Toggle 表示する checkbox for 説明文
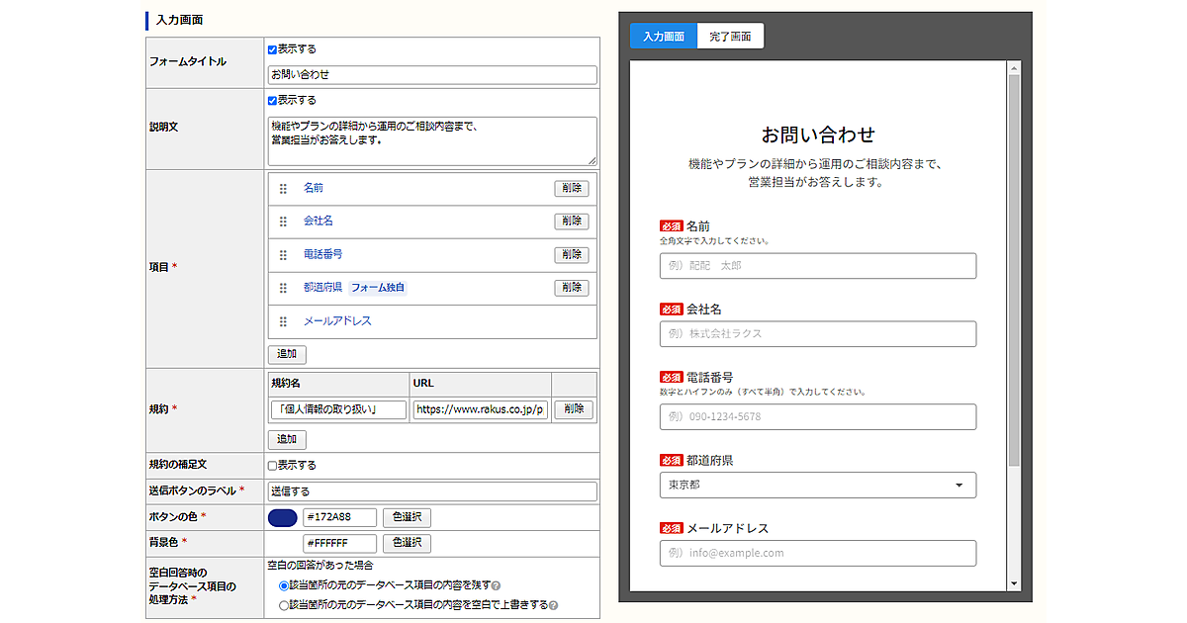Viewport: 1187px width, 623px height. click(273, 101)
